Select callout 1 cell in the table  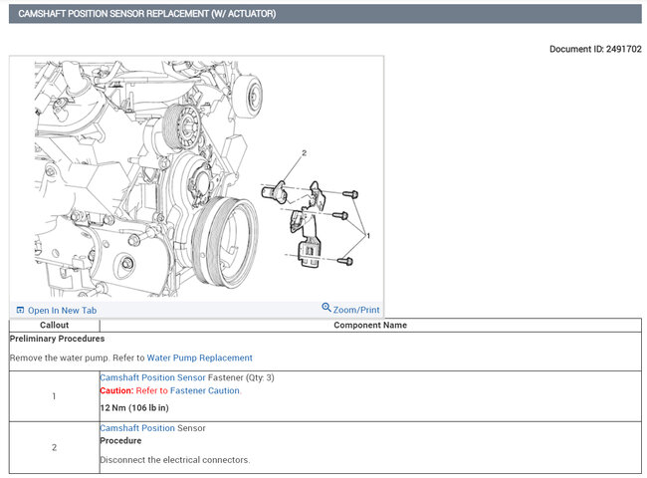(54, 396)
